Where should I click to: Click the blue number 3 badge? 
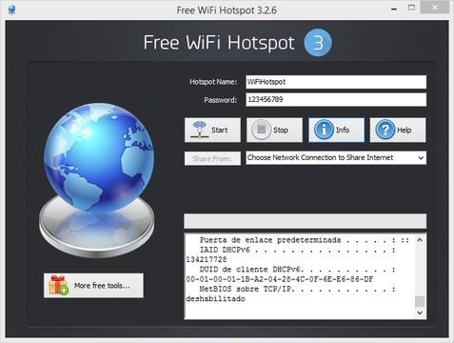pyautogui.click(x=318, y=43)
